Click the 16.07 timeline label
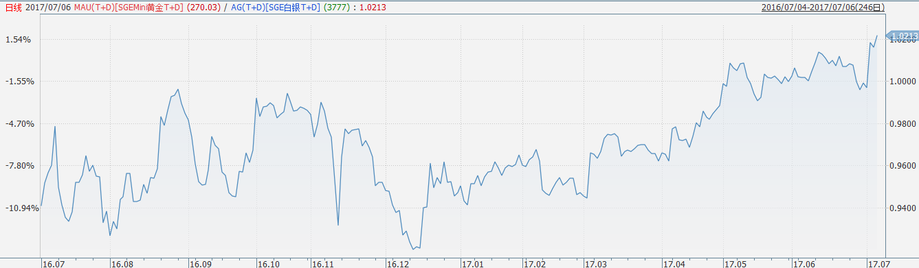 54,263
